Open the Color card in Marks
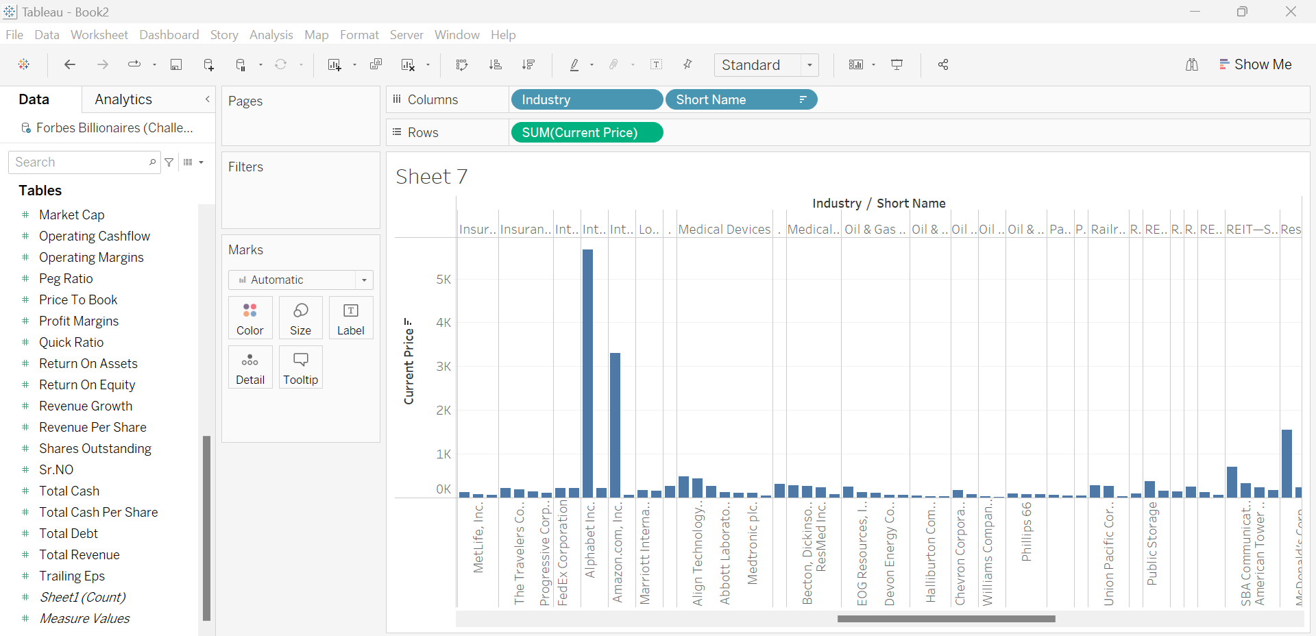The image size is (1316, 636). tap(250, 318)
